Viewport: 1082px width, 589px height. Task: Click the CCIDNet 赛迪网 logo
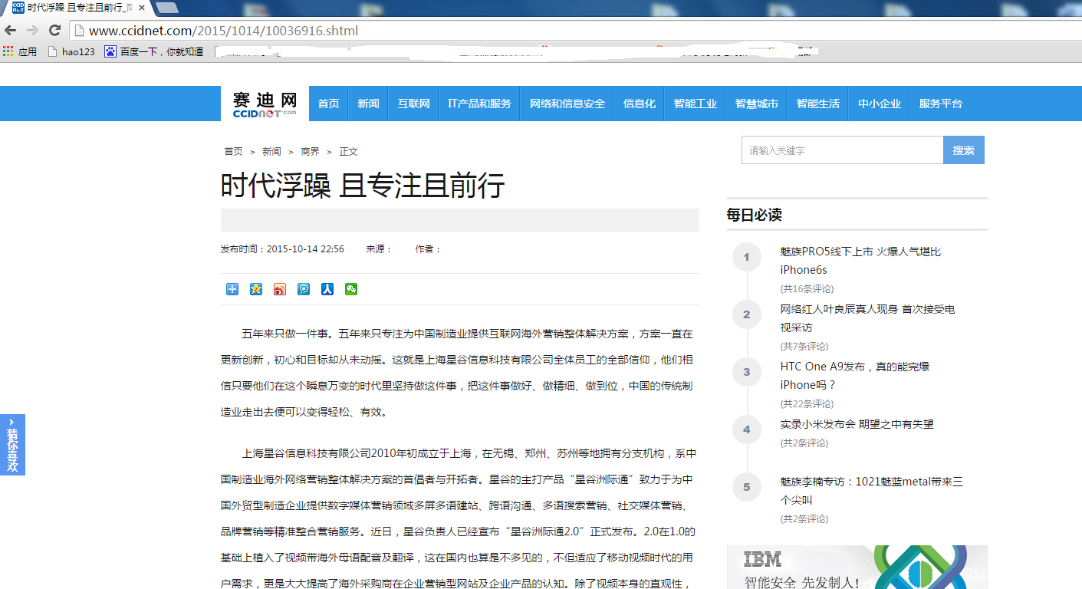pyautogui.click(x=265, y=104)
